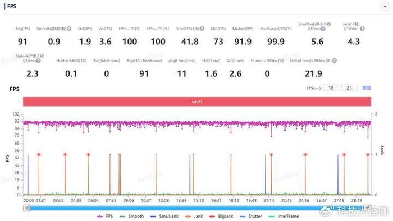393x221 pixels.
Task: Click the BigJank marker near 24:16
Action: click(x=305, y=155)
